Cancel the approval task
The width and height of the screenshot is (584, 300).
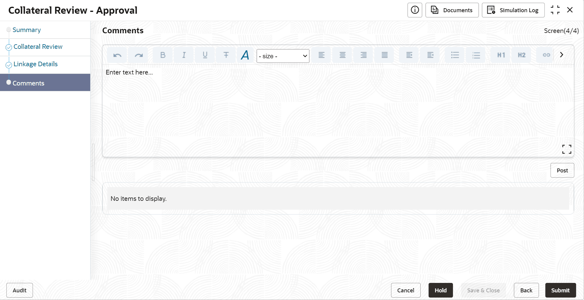(406, 290)
